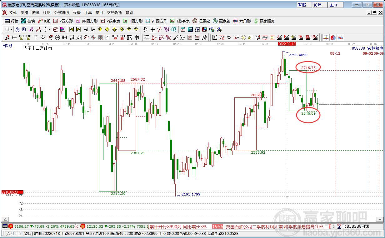Click the 2546.09 price label
Image resolution: width=385 pixels, height=238 pixels.
coord(308,113)
